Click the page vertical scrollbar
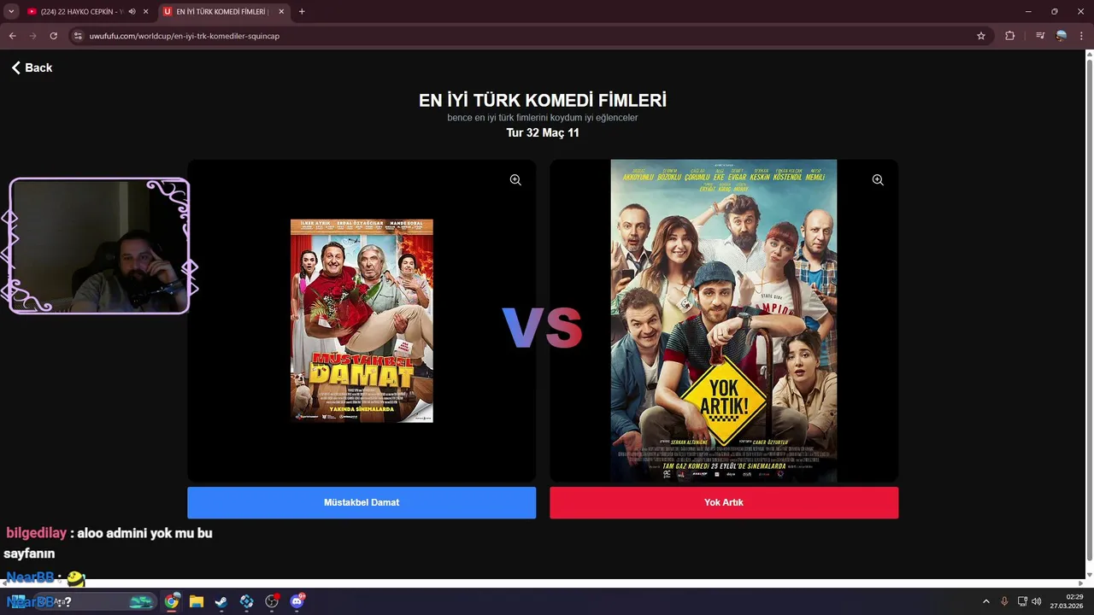 (x=1089, y=312)
